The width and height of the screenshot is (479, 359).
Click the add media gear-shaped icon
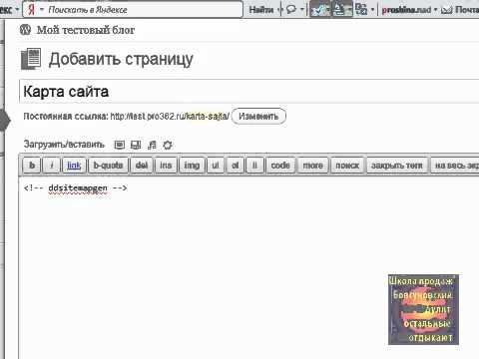(168, 145)
